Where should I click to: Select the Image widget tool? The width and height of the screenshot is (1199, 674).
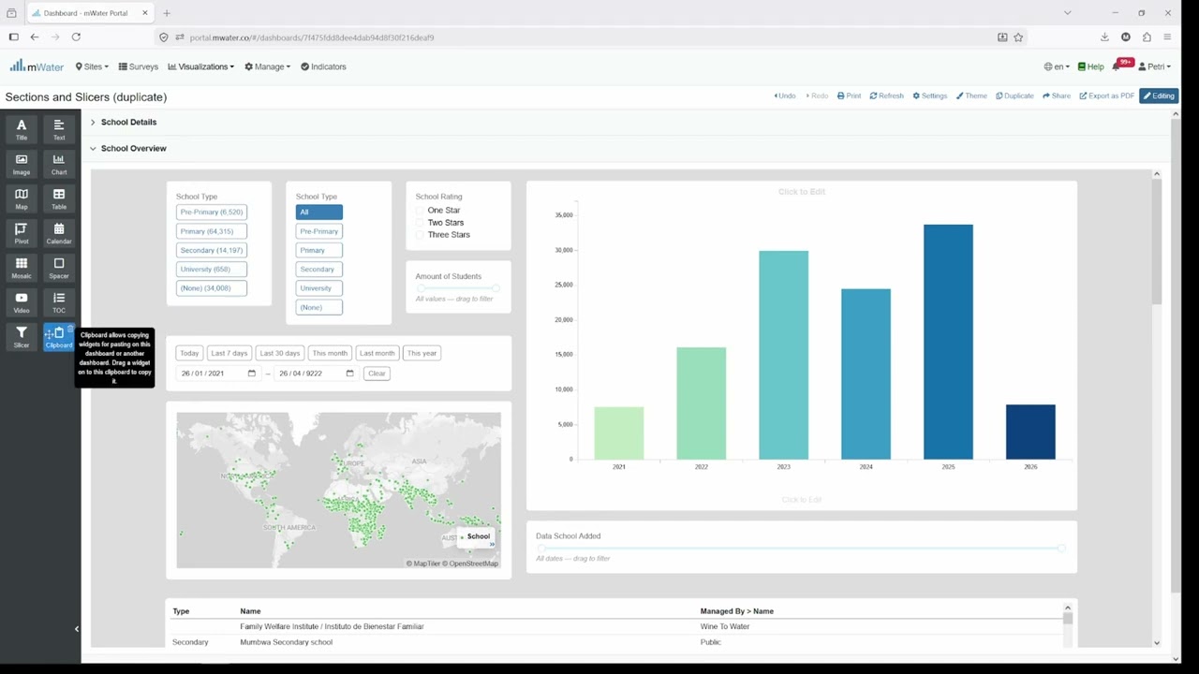tap(21, 164)
